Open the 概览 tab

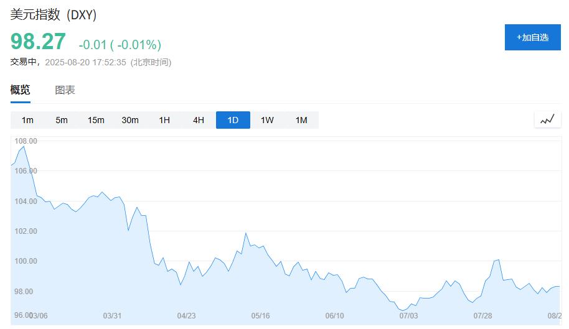21,90
